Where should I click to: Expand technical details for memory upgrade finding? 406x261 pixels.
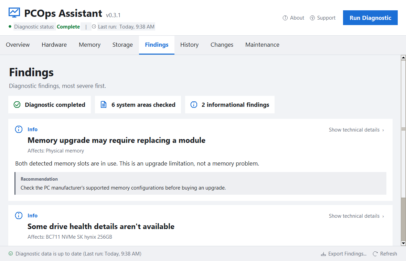click(x=356, y=130)
